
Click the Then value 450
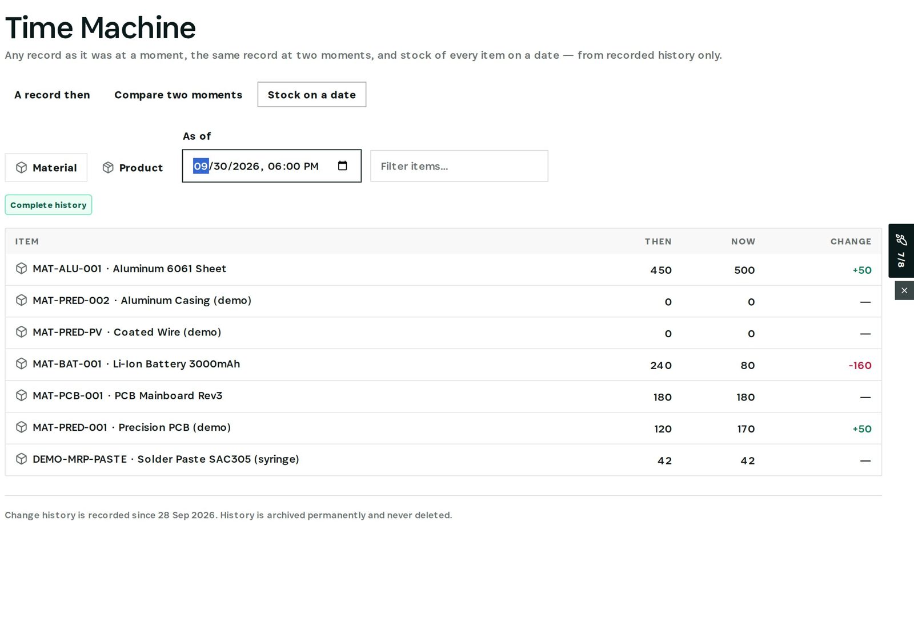point(661,270)
